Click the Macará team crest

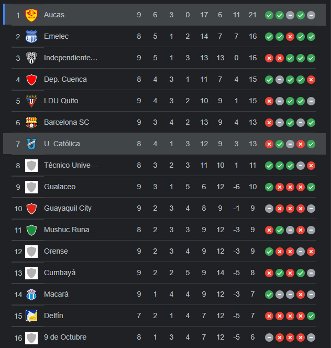click(31, 295)
